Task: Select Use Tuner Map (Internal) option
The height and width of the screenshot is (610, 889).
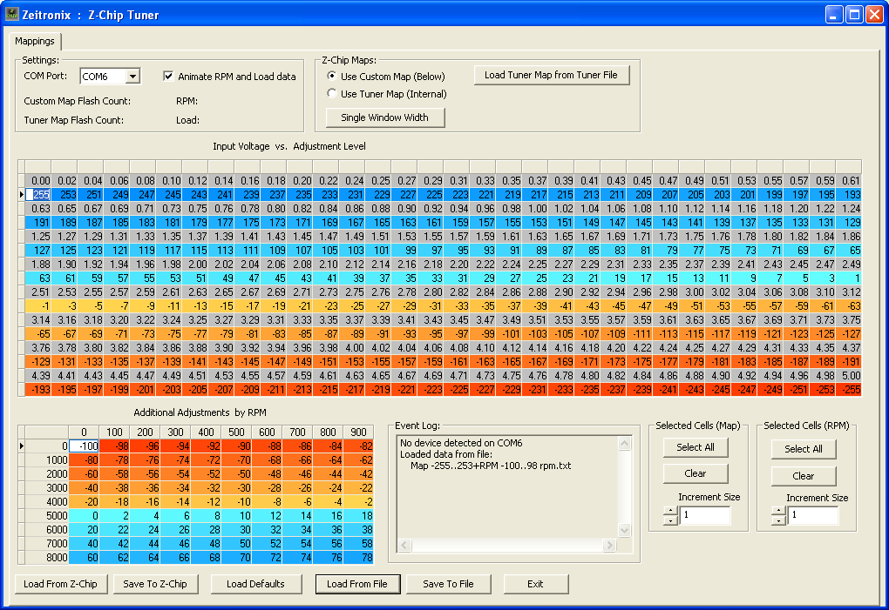Action: tap(332, 94)
